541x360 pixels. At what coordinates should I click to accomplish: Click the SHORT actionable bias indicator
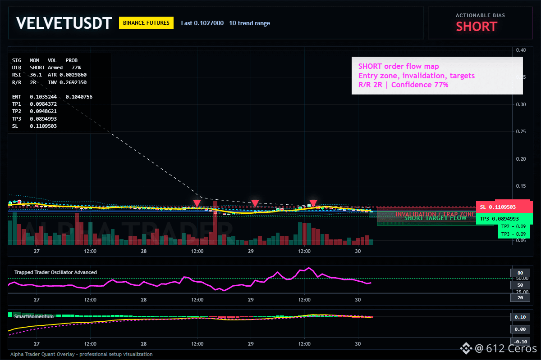point(476,27)
